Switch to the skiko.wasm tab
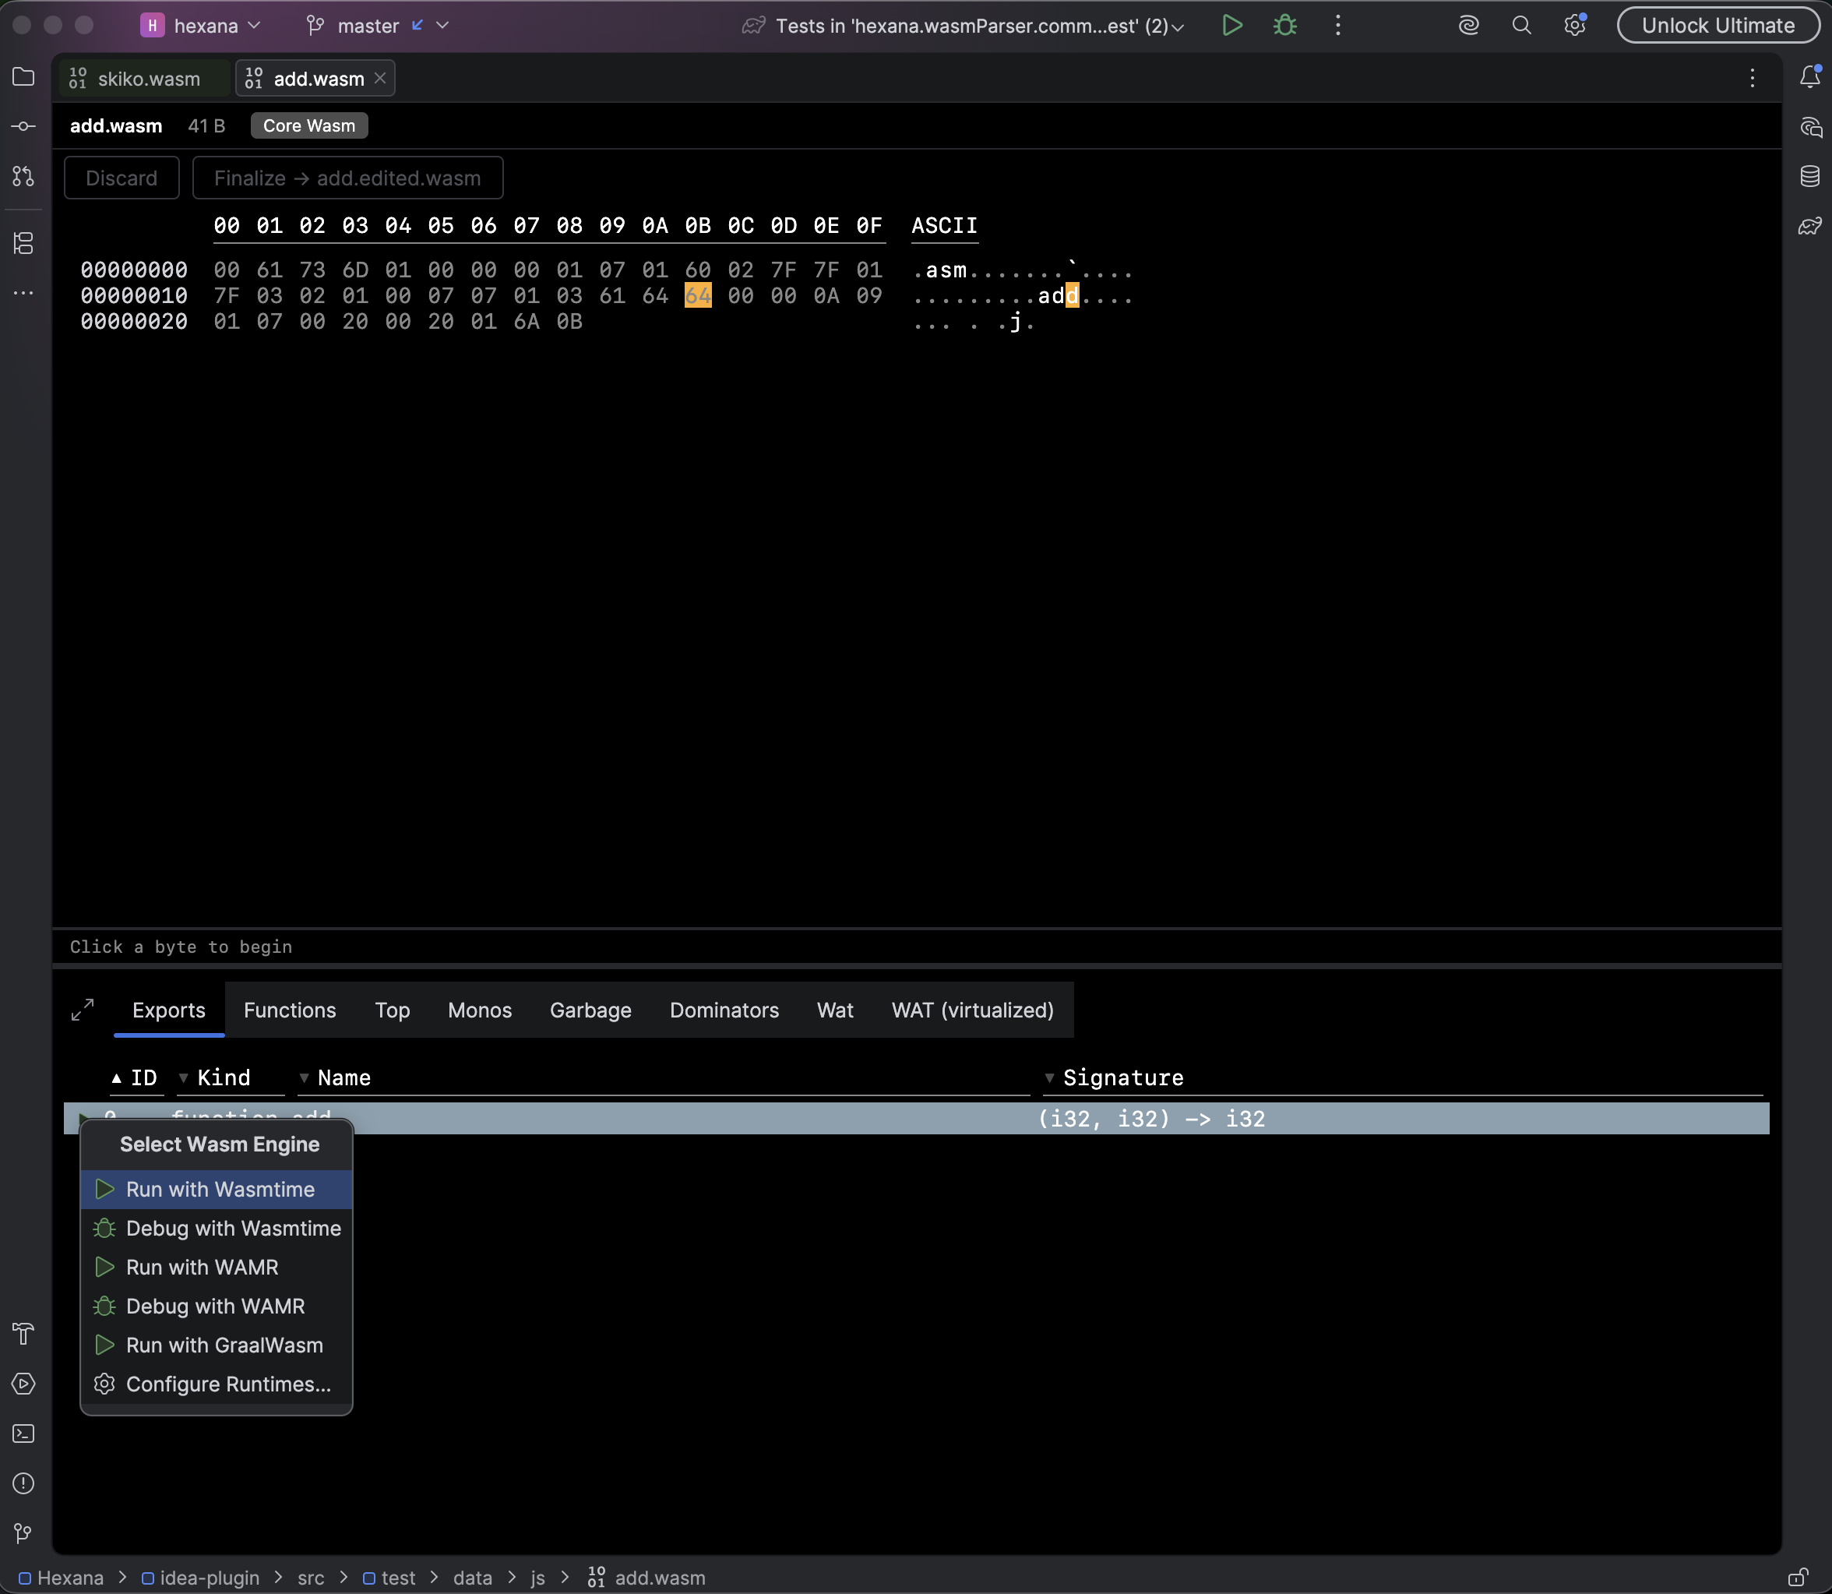 click(x=145, y=78)
